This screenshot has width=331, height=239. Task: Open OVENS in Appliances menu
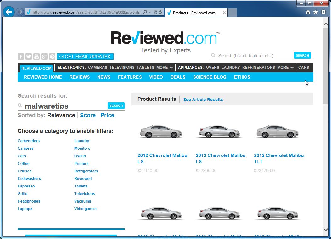tap(212, 68)
